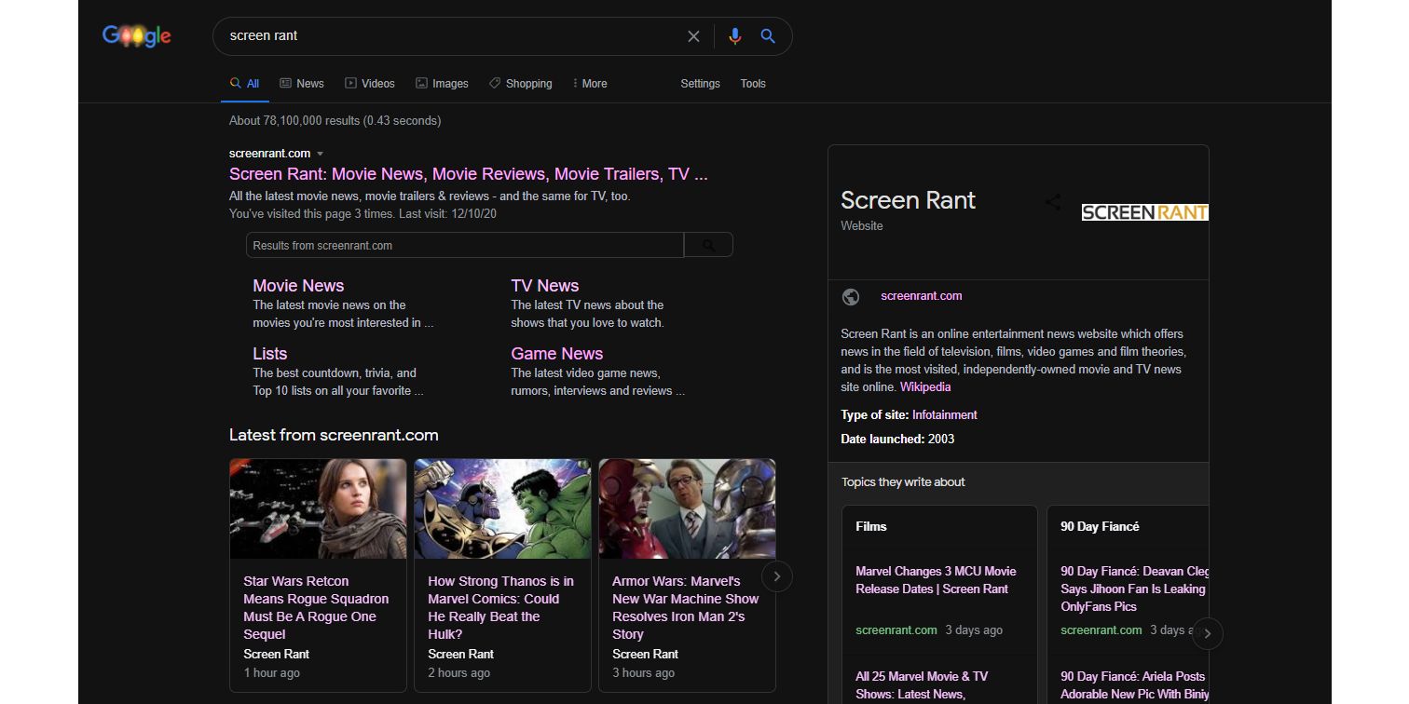
Task: Open the Settings menu
Action: 700,83
